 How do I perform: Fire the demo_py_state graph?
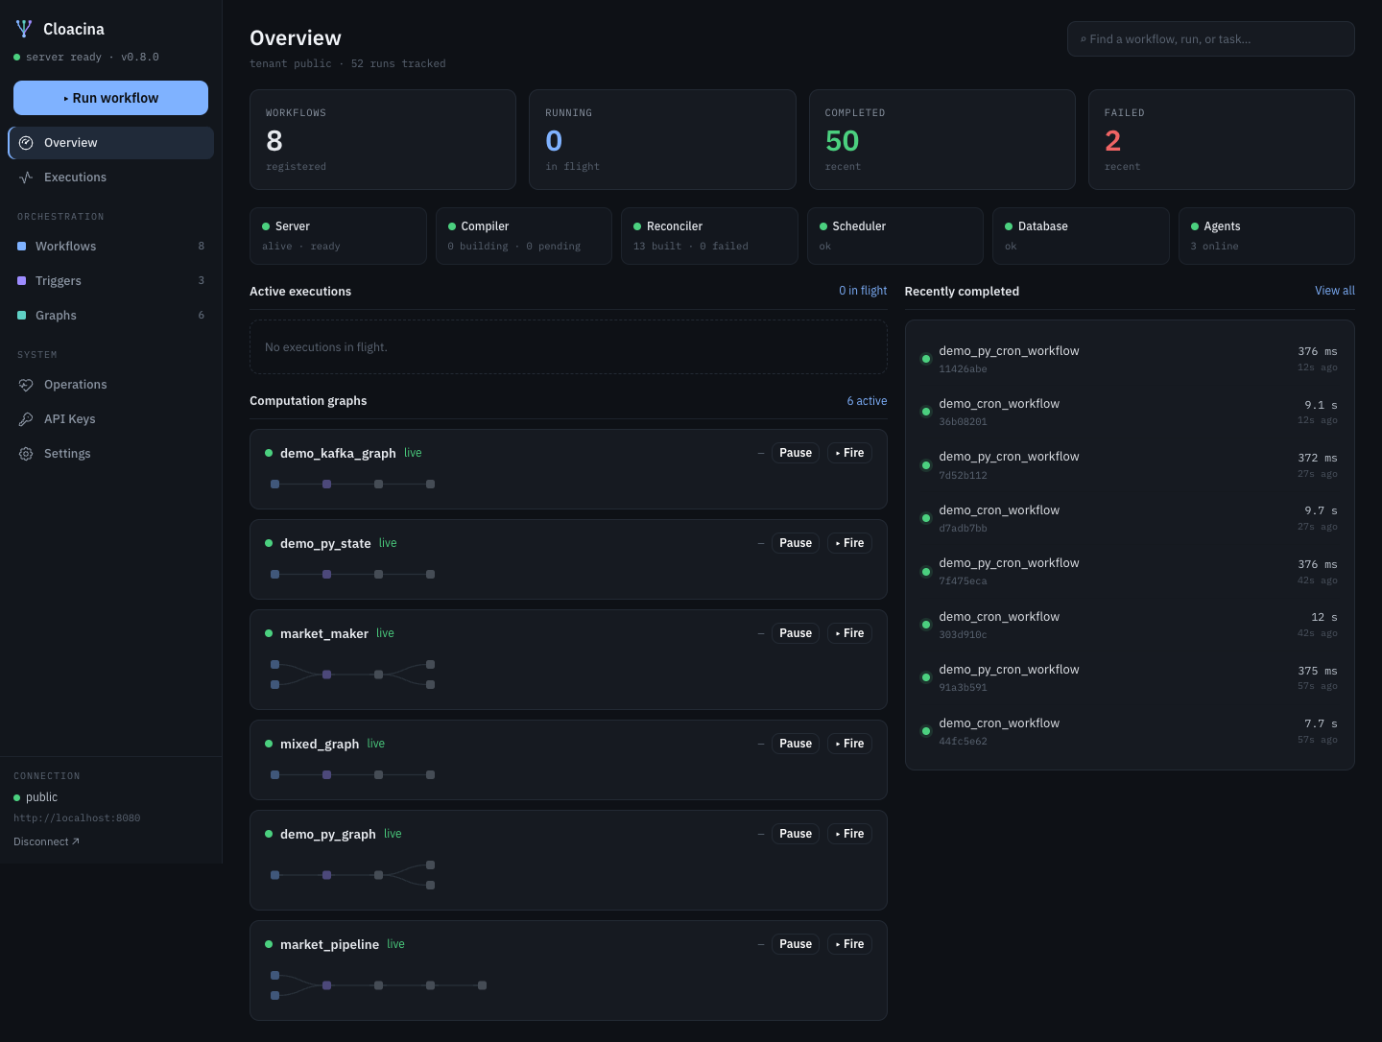[849, 543]
